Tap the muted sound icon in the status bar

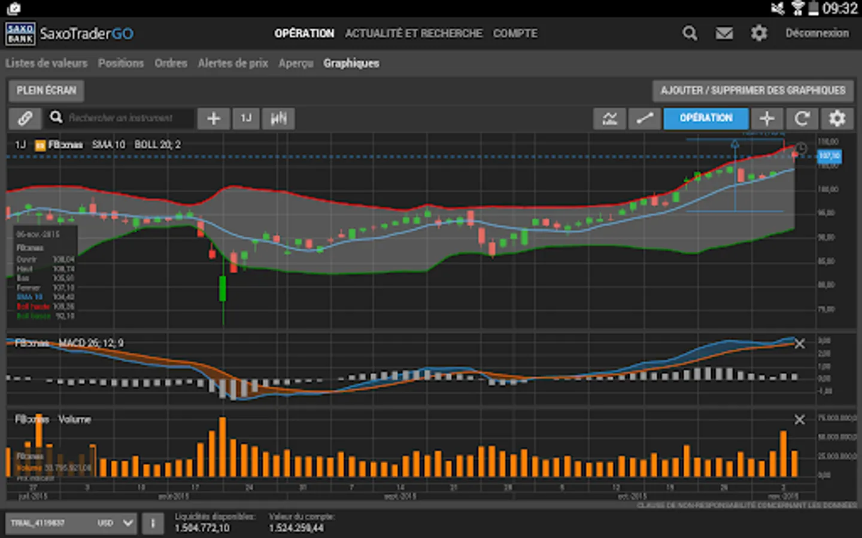[x=778, y=8]
